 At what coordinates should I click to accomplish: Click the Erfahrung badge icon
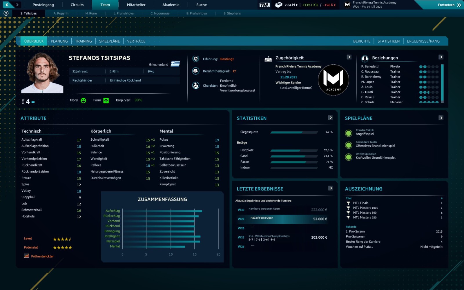(x=196, y=59)
